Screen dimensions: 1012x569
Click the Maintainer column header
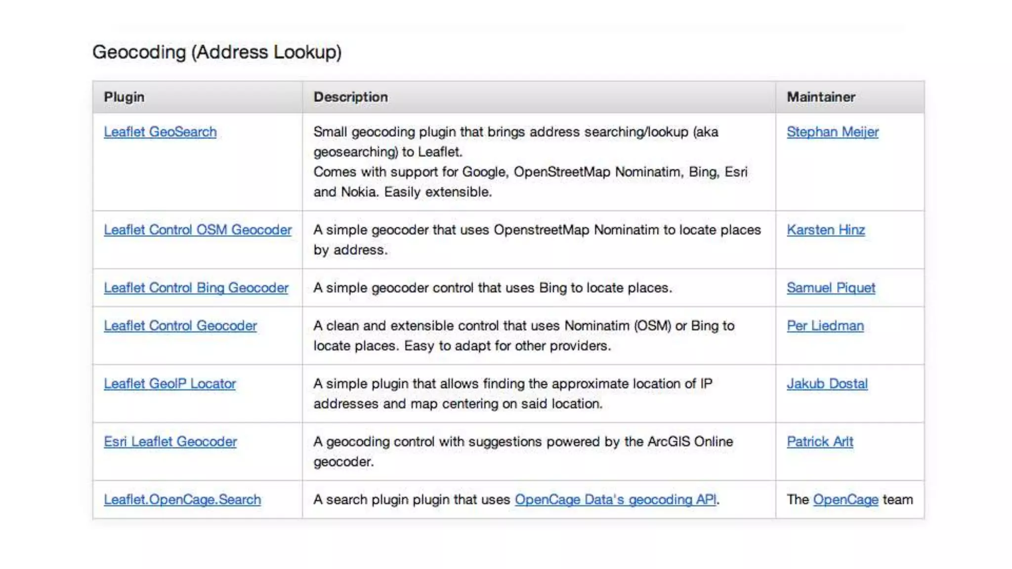(821, 97)
